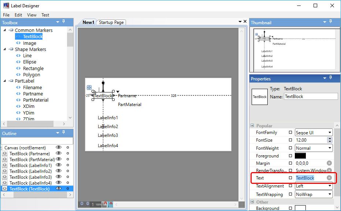Pick the Partname part label in Toolbox
This screenshot has width=341, height=211.
point(33,94)
